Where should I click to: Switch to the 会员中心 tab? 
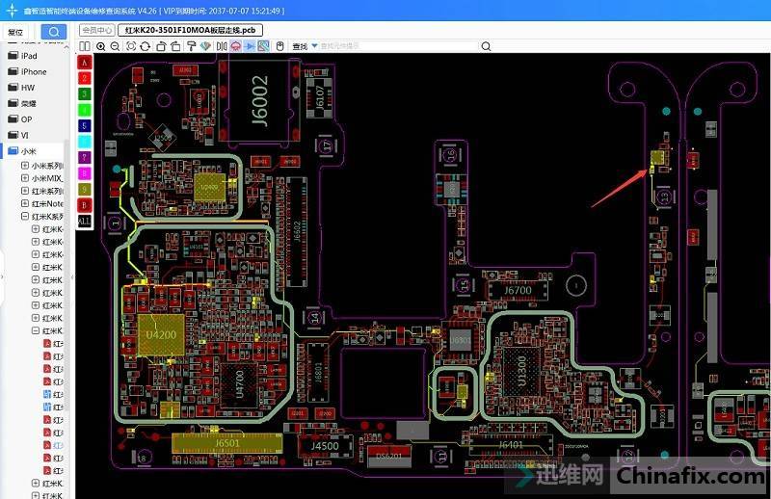pyautogui.click(x=96, y=31)
